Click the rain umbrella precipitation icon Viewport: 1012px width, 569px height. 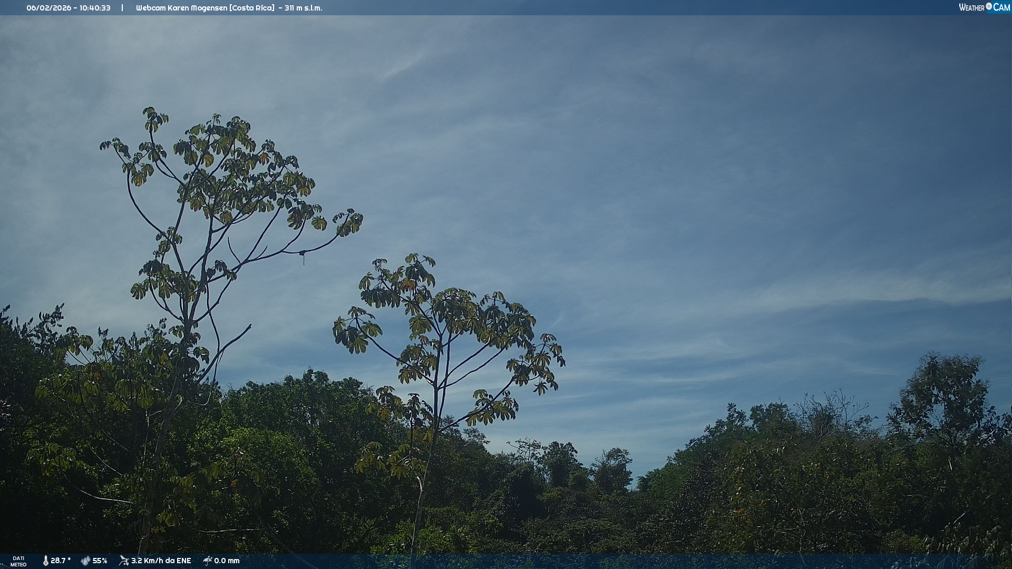(208, 561)
